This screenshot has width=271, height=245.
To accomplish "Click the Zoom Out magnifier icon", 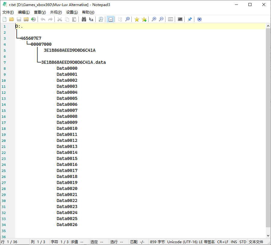I will coord(161,19).
